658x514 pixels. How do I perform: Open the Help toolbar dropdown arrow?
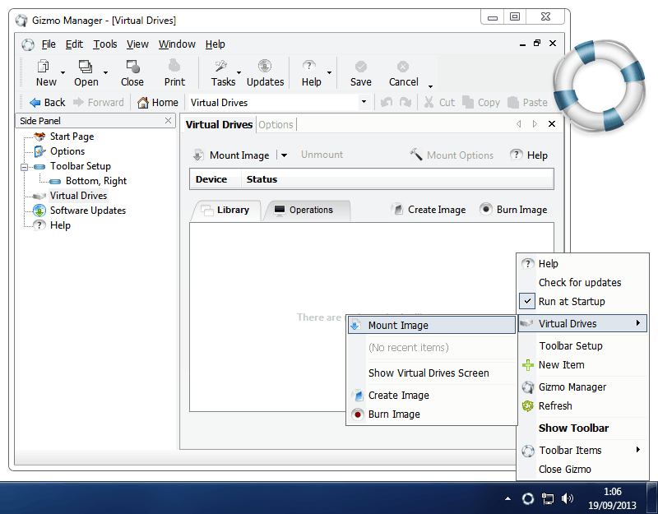click(330, 73)
